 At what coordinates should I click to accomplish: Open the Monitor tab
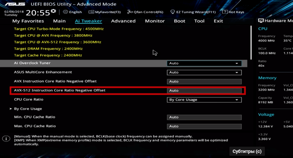[155, 21]
